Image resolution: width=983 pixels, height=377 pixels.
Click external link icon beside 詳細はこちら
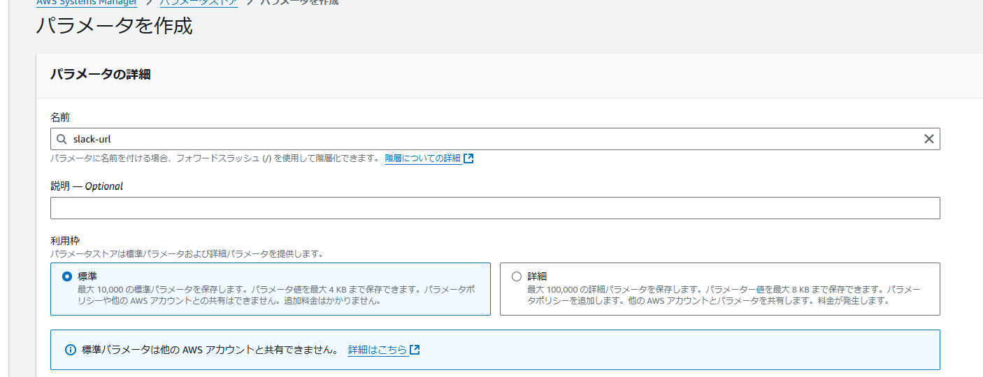pyautogui.click(x=415, y=350)
